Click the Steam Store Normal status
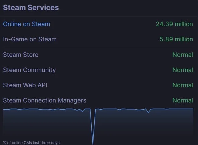Viewport: 198px width, 145px height. [182, 55]
